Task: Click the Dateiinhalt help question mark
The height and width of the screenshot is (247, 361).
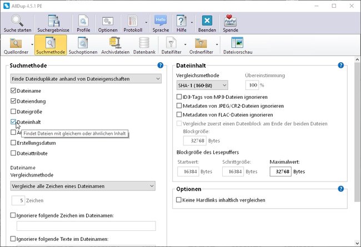Action: click(x=341, y=65)
